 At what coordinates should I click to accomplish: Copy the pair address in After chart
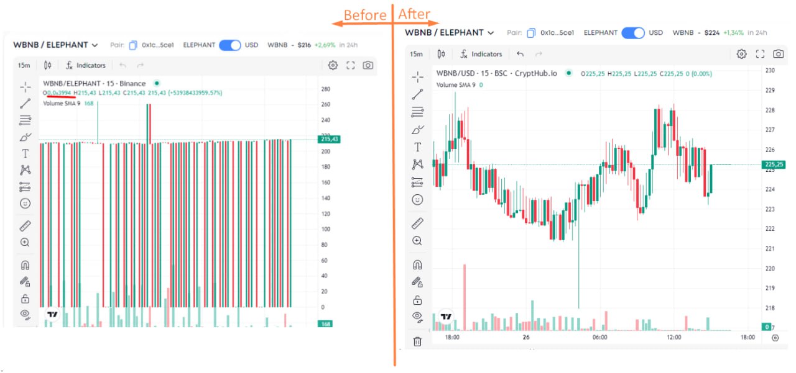531,33
